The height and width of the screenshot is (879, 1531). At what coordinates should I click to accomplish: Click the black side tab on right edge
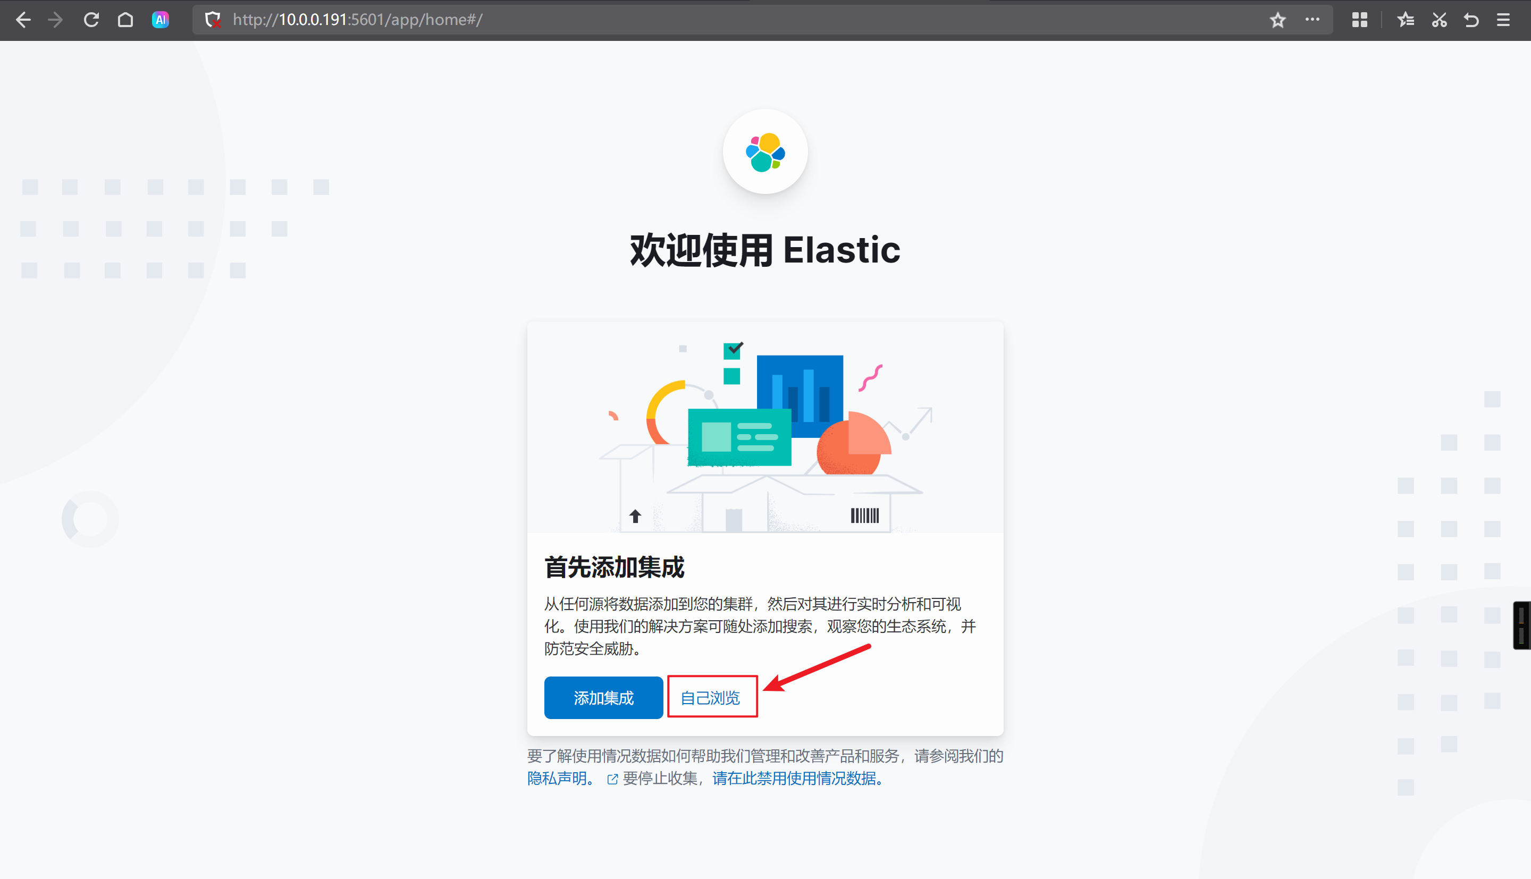[1521, 626]
